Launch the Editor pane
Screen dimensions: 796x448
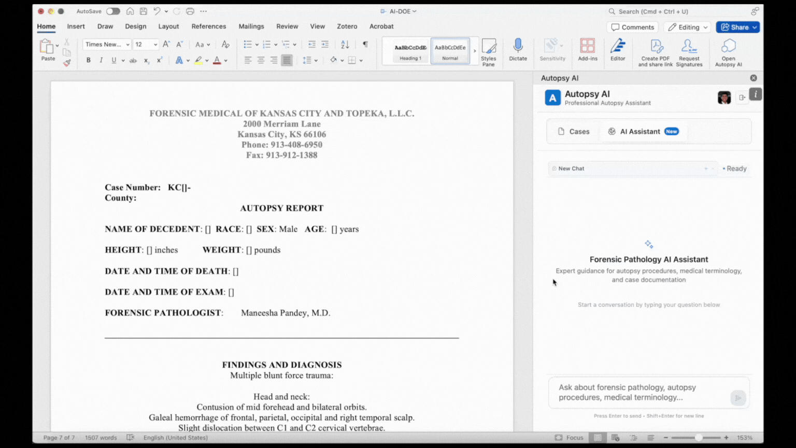coord(618,50)
